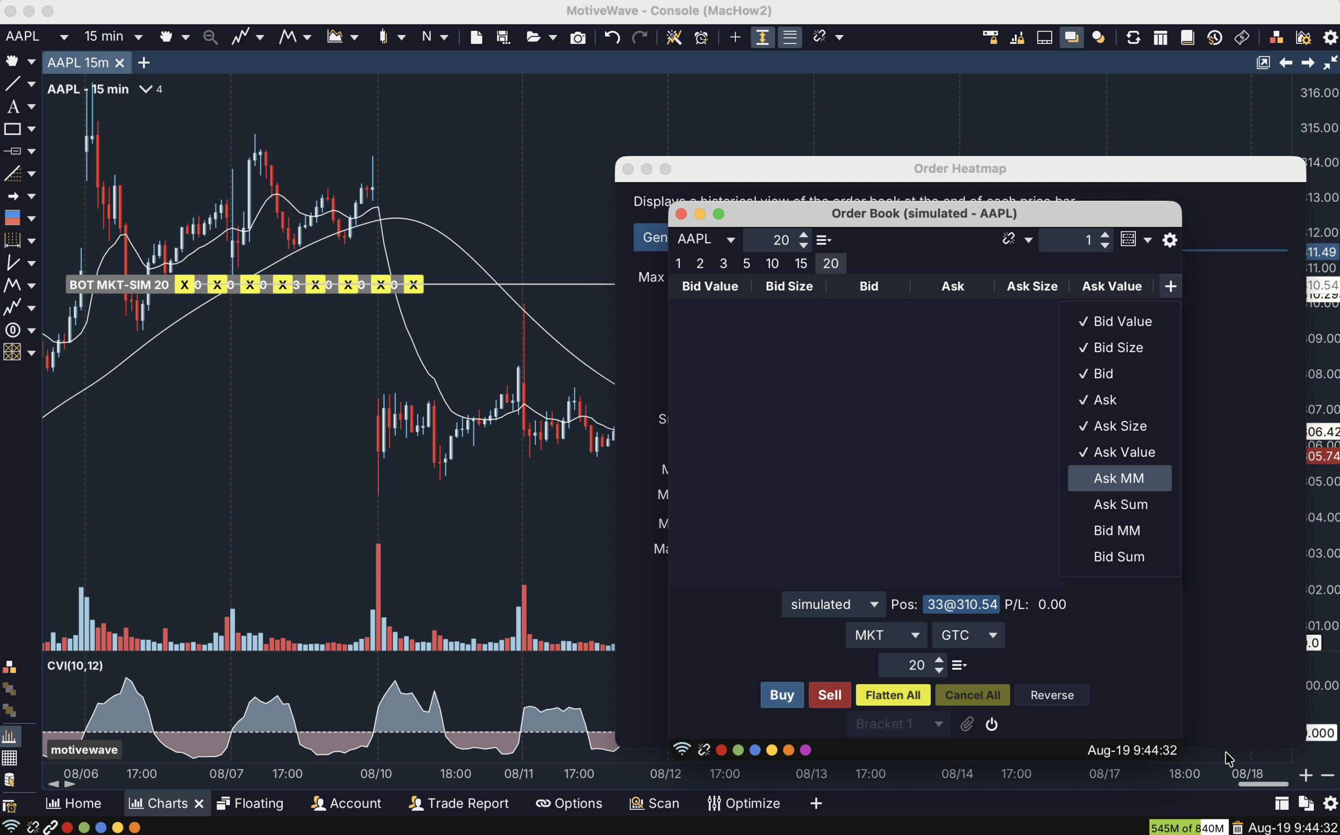Click the camera screenshot icon in toolbar
This screenshot has width=1340, height=835.
[578, 38]
